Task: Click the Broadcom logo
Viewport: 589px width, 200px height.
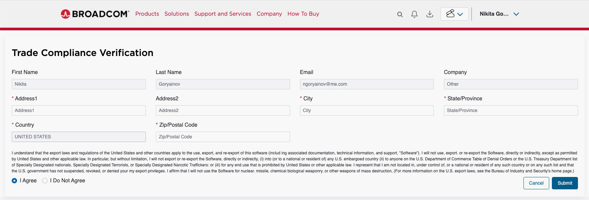Action: pos(95,14)
